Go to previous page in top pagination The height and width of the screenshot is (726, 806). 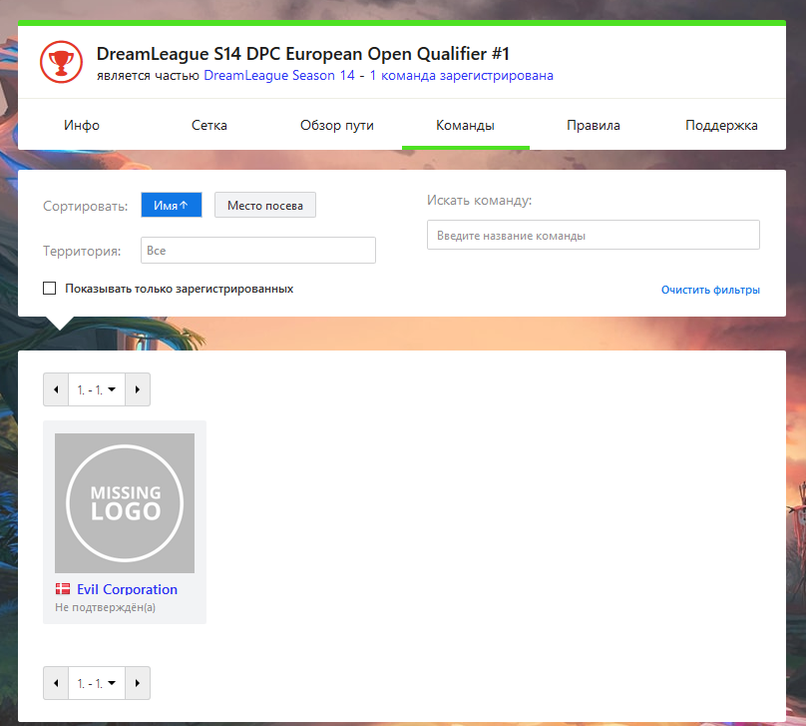tap(56, 389)
